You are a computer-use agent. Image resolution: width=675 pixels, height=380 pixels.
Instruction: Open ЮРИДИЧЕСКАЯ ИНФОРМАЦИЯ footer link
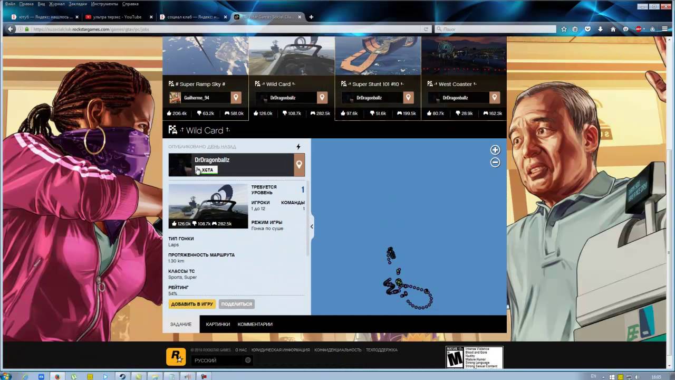pyautogui.click(x=281, y=350)
